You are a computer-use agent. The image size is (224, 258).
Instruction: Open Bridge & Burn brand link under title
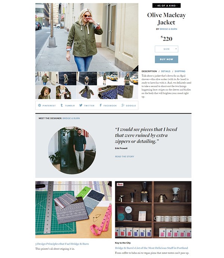168,29
